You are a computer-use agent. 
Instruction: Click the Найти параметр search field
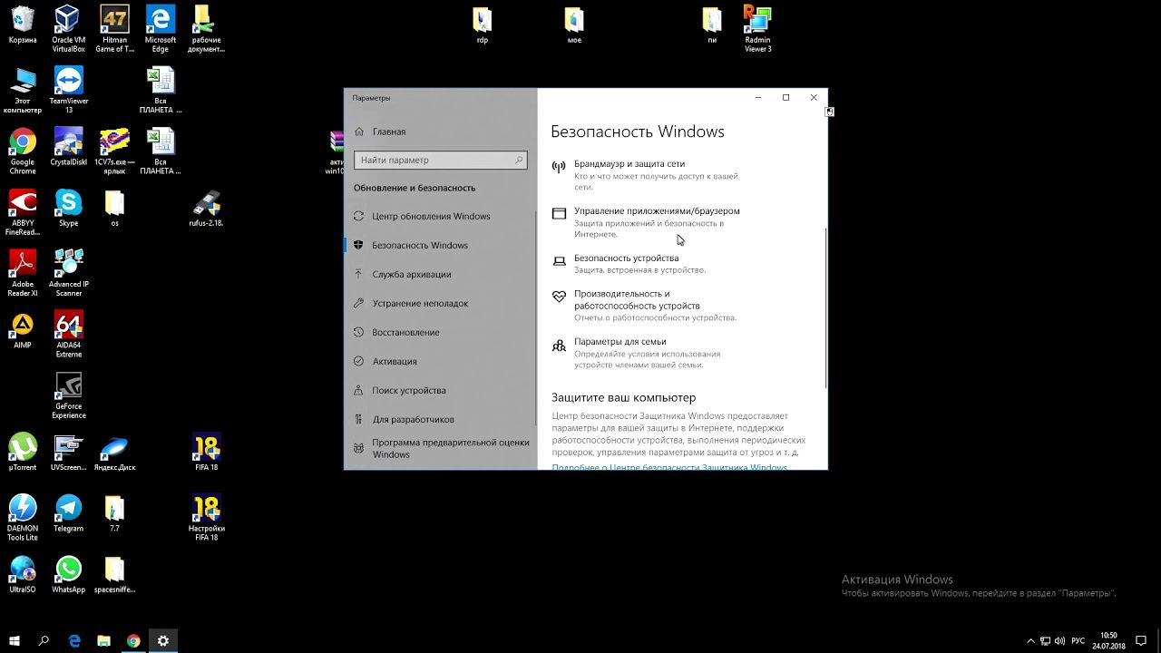[x=440, y=160]
